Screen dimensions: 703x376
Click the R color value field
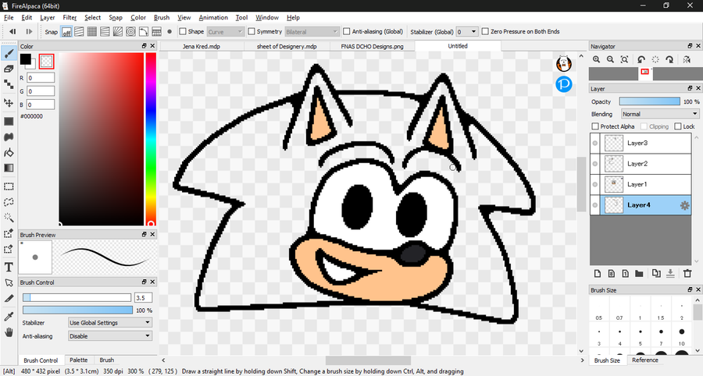point(41,78)
